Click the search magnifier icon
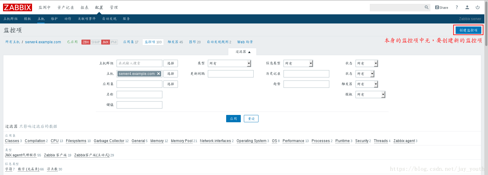 tap(426, 7)
